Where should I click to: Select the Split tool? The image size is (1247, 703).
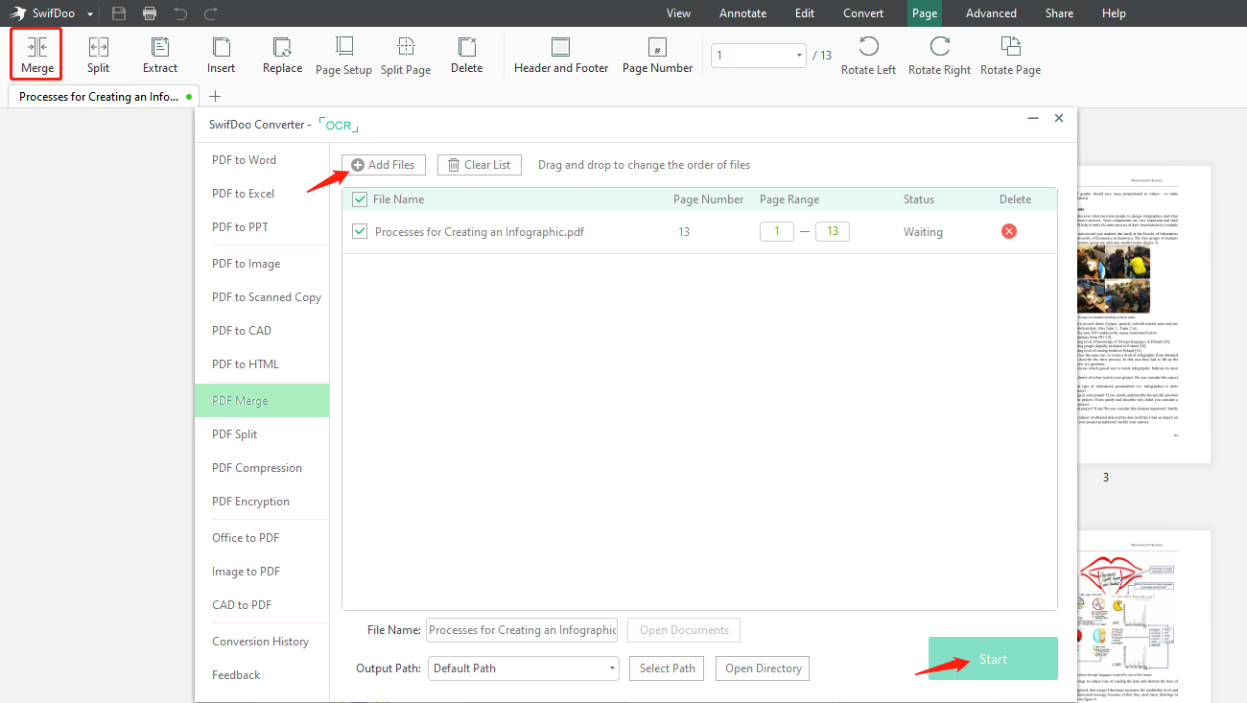click(98, 53)
